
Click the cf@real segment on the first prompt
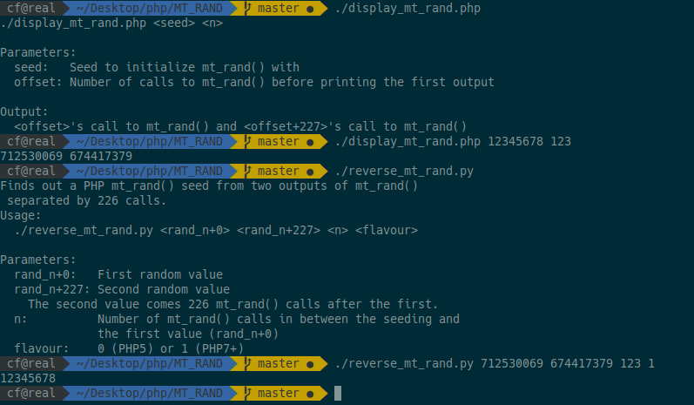31,8
